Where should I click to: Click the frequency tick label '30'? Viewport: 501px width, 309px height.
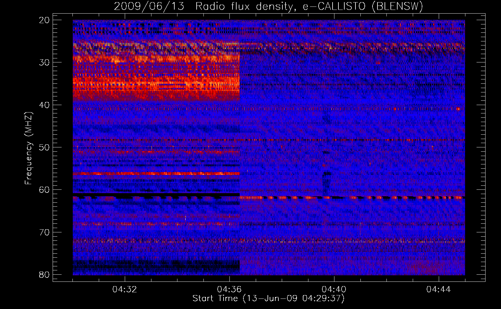click(45, 62)
